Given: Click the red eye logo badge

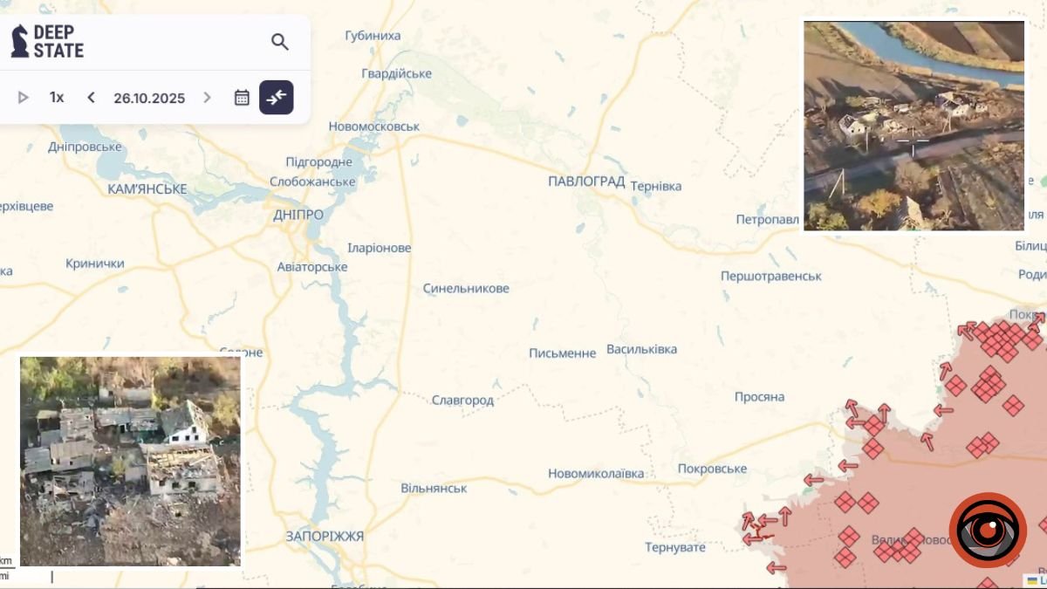Looking at the screenshot, I should point(988,531).
